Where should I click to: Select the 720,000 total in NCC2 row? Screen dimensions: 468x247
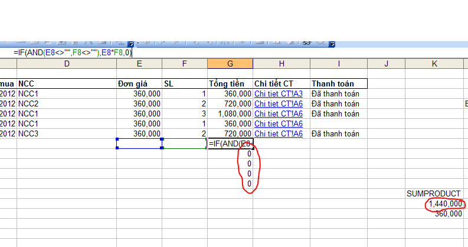pos(230,104)
